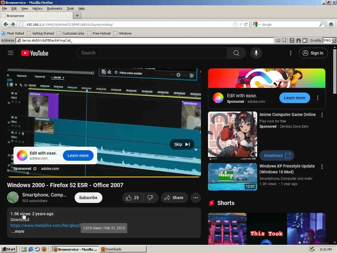
Task: Open Windows XP Freestyle Update thumbnail
Action: click(232, 177)
